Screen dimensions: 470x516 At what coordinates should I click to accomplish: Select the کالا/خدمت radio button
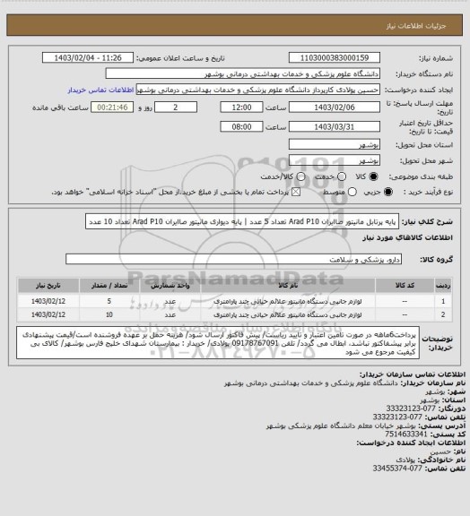pos(300,176)
